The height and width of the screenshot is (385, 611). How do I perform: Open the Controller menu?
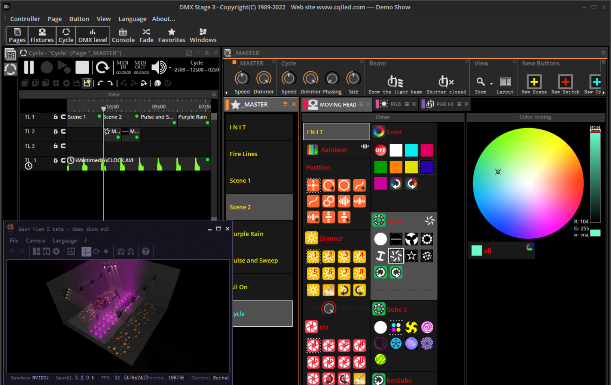(25, 19)
